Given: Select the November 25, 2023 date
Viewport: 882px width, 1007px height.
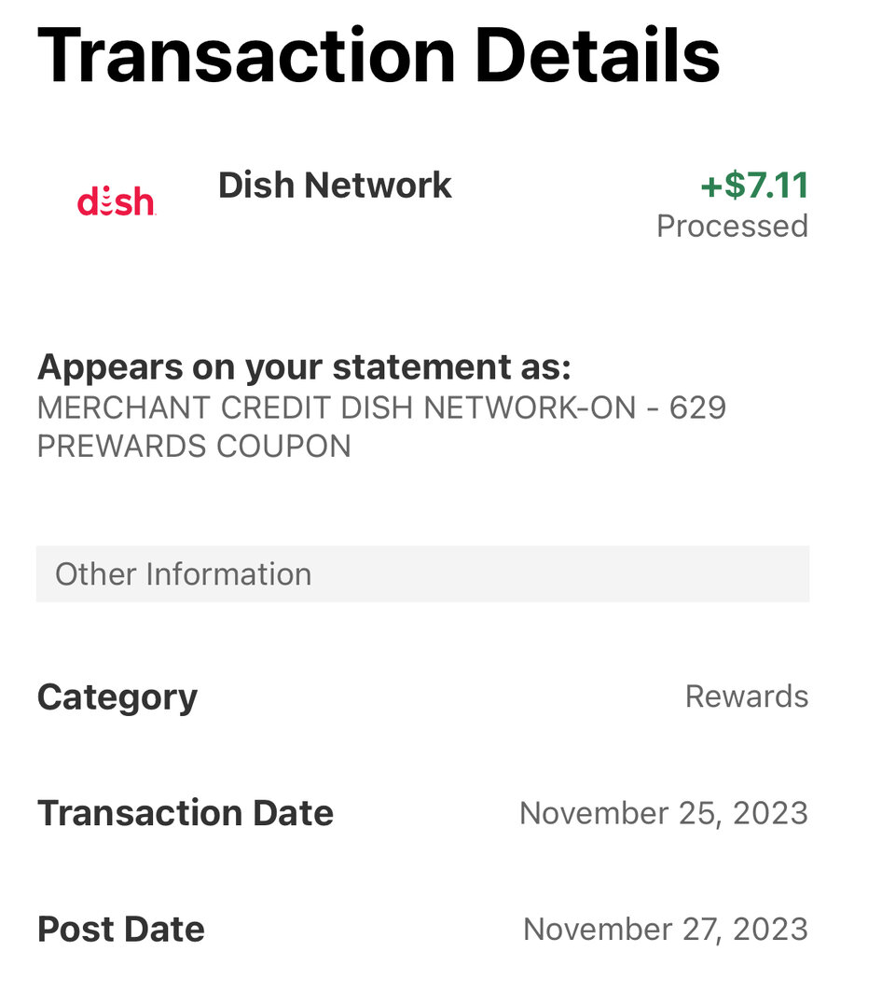Looking at the screenshot, I should (664, 814).
